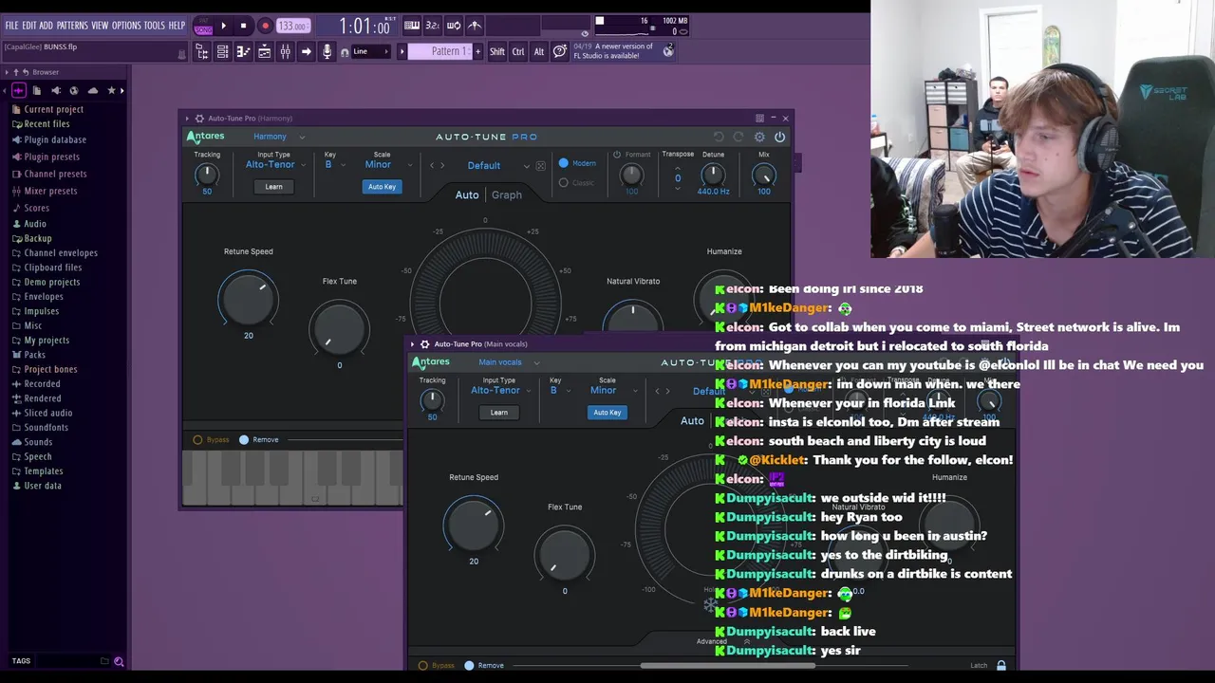Expand the Advanced section in Main vocals

[x=723, y=641]
